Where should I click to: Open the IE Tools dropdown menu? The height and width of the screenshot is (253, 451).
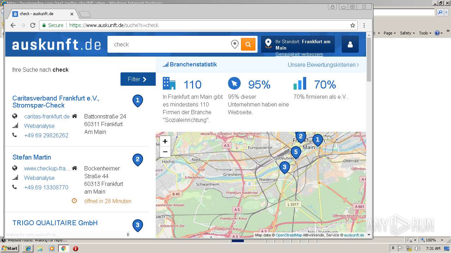(425, 33)
